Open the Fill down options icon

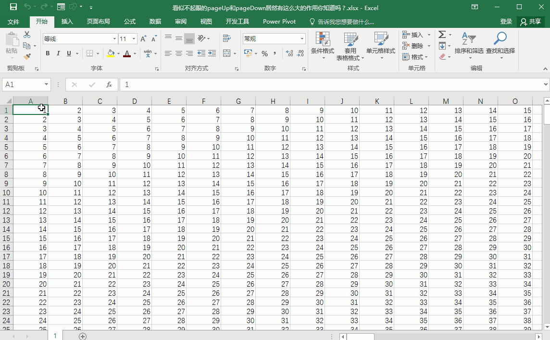[x=442, y=46]
